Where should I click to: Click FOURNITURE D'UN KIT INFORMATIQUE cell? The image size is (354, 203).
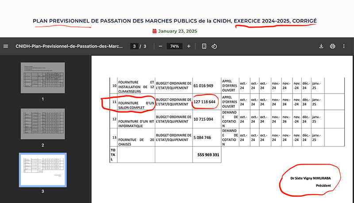pyautogui.click(x=136, y=119)
